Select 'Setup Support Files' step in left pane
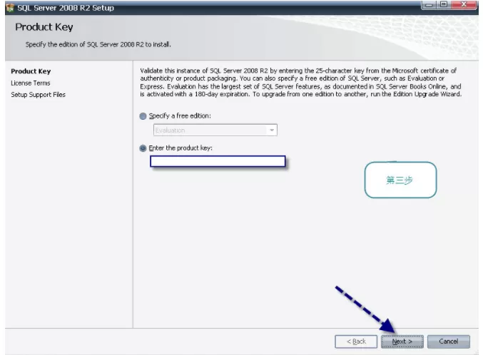This screenshot has height=355, width=483. (x=39, y=95)
